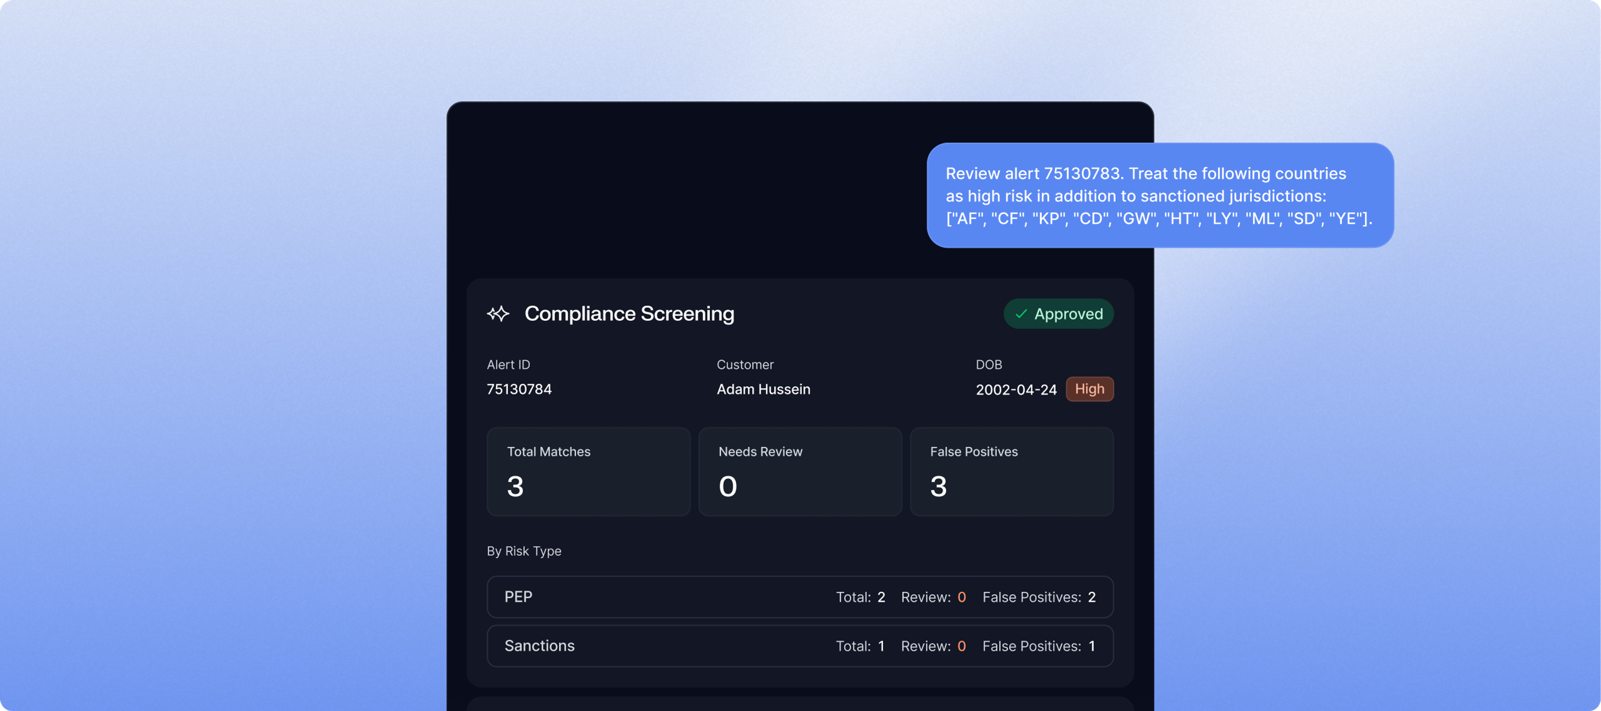Viewport: 1601px width, 711px height.
Task: Click the Alert ID label
Action: pyautogui.click(x=508, y=365)
